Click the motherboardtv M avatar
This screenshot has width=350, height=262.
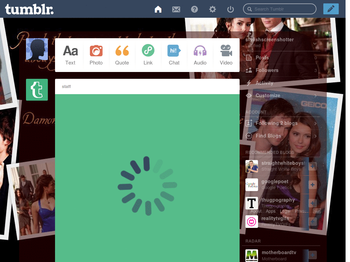[252, 256]
